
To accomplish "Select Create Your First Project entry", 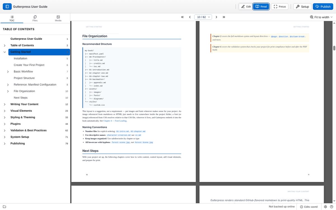I will pos(29,65).
